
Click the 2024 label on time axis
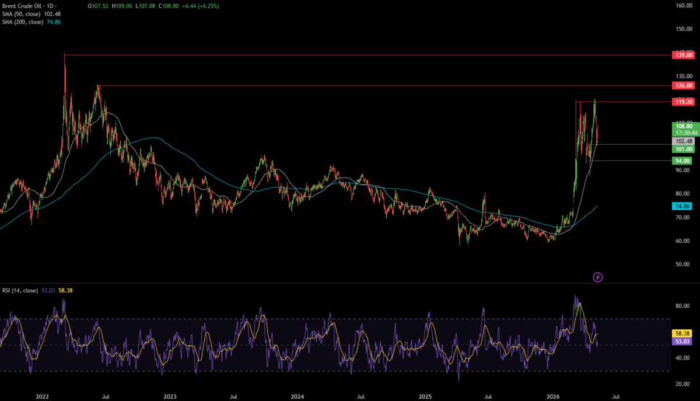point(297,396)
